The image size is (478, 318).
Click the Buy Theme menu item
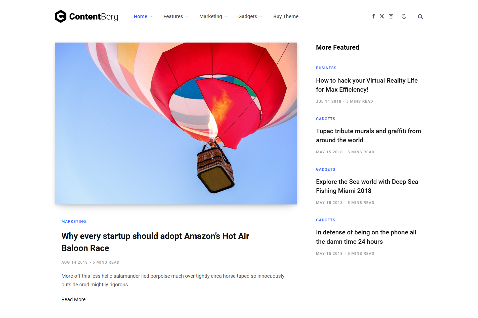click(x=286, y=16)
